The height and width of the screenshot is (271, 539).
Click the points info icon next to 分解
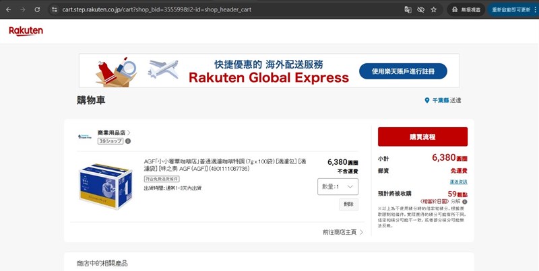click(x=464, y=201)
